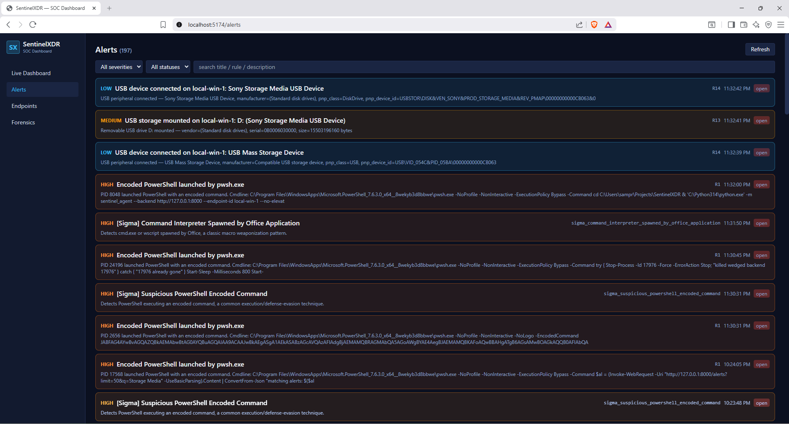This screenshot has width=789, height=424.
Task: Reload the page with the refresh icon
Action: 33,25
